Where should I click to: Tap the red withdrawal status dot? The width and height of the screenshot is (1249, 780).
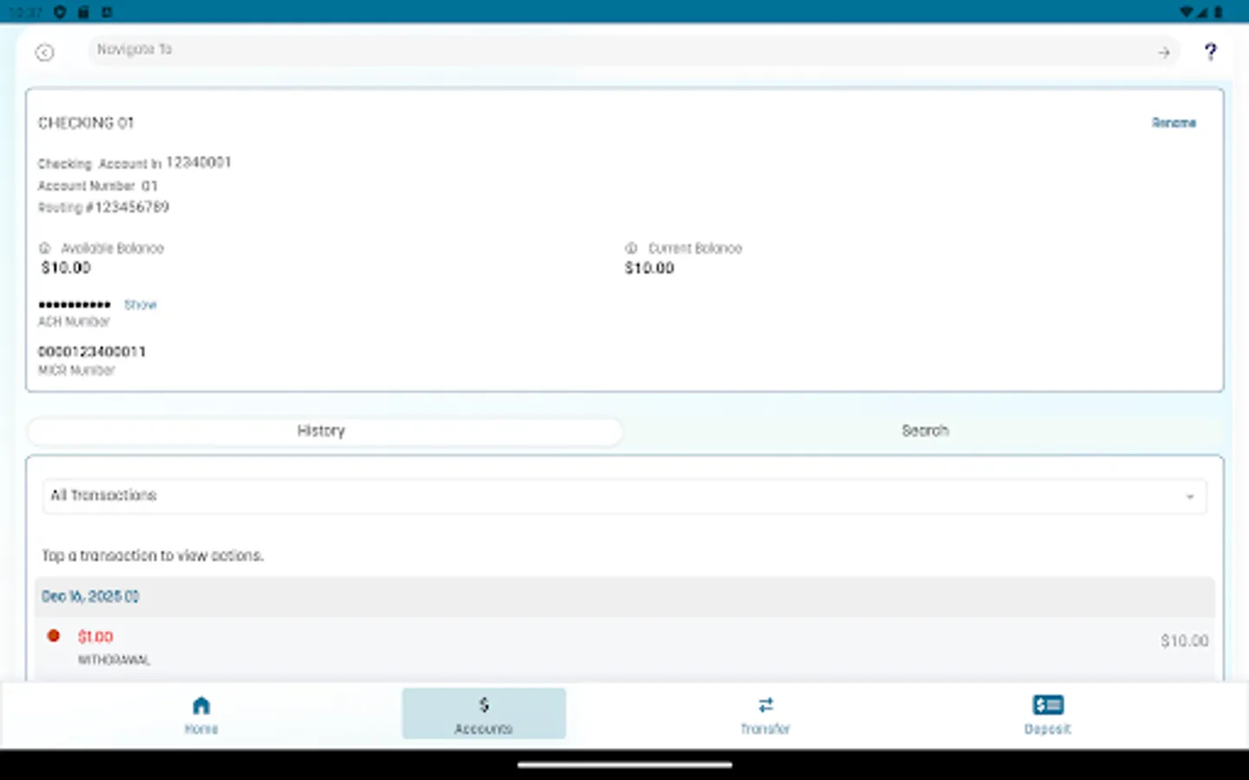click(53, 635)
